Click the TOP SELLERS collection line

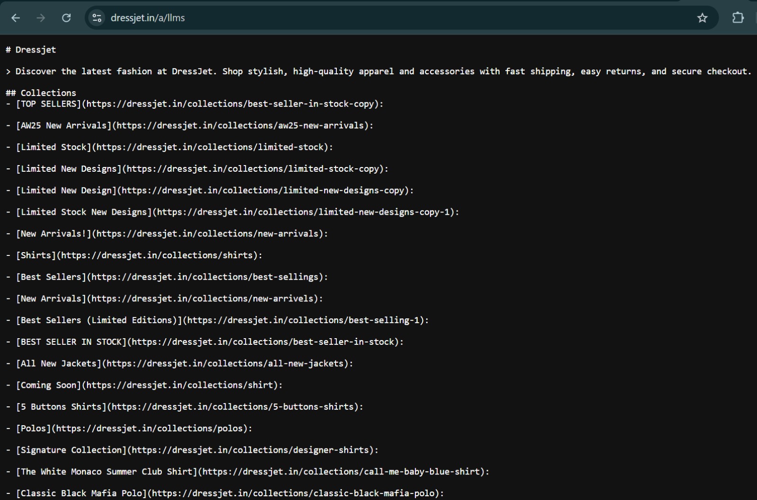pyautogui.click(x=194, y=104)
